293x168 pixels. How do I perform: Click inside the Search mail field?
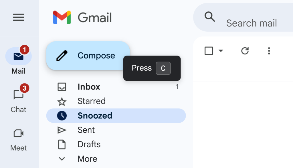[x=252, y=23]
